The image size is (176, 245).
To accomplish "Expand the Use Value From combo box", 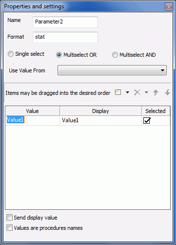I will click(112, 70).
